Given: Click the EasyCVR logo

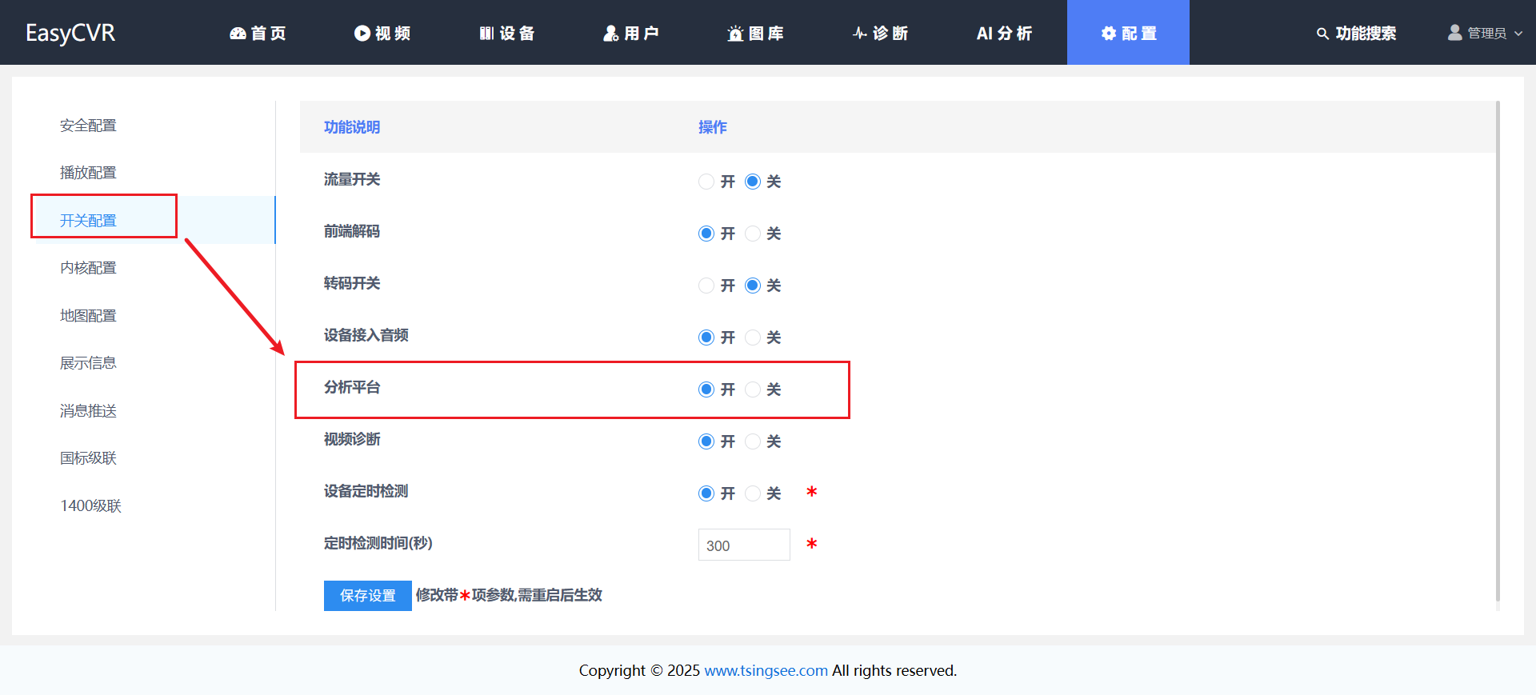Looking at the screenshot, I should point(70,33).
